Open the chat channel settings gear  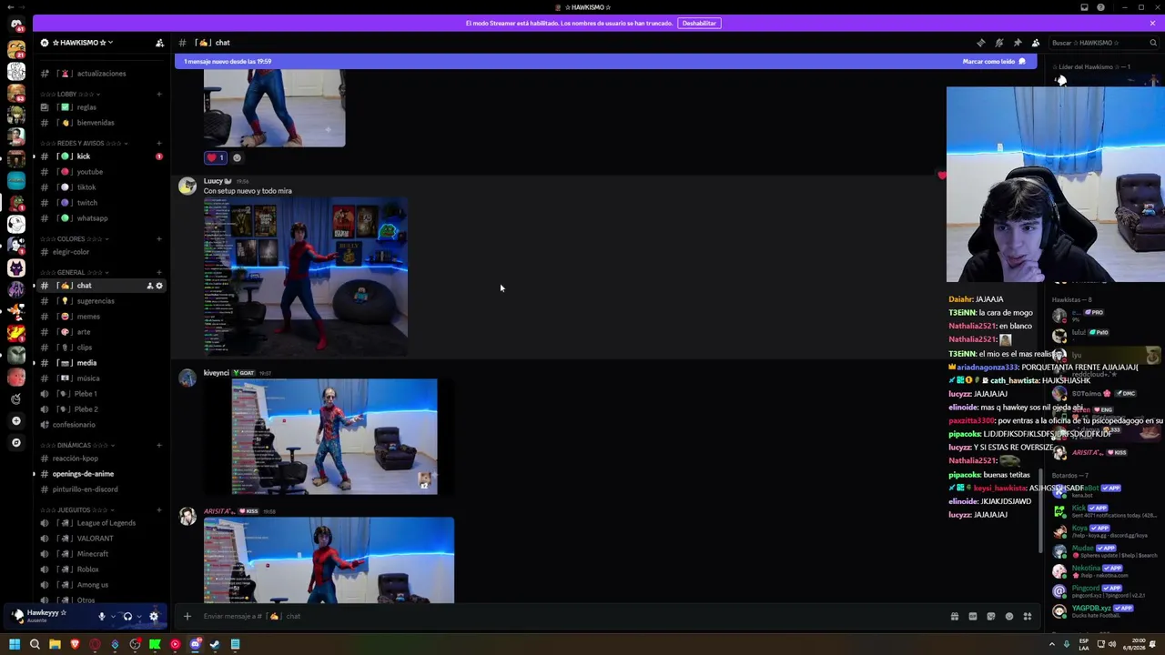tap(159, 286)
